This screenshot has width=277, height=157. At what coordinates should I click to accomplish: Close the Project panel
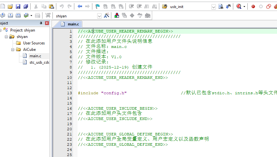pos(47,23)
